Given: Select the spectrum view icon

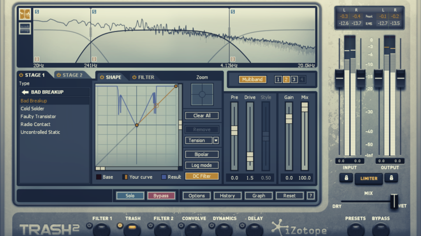Looking at the screenshot, I should (x=25, y=14).
